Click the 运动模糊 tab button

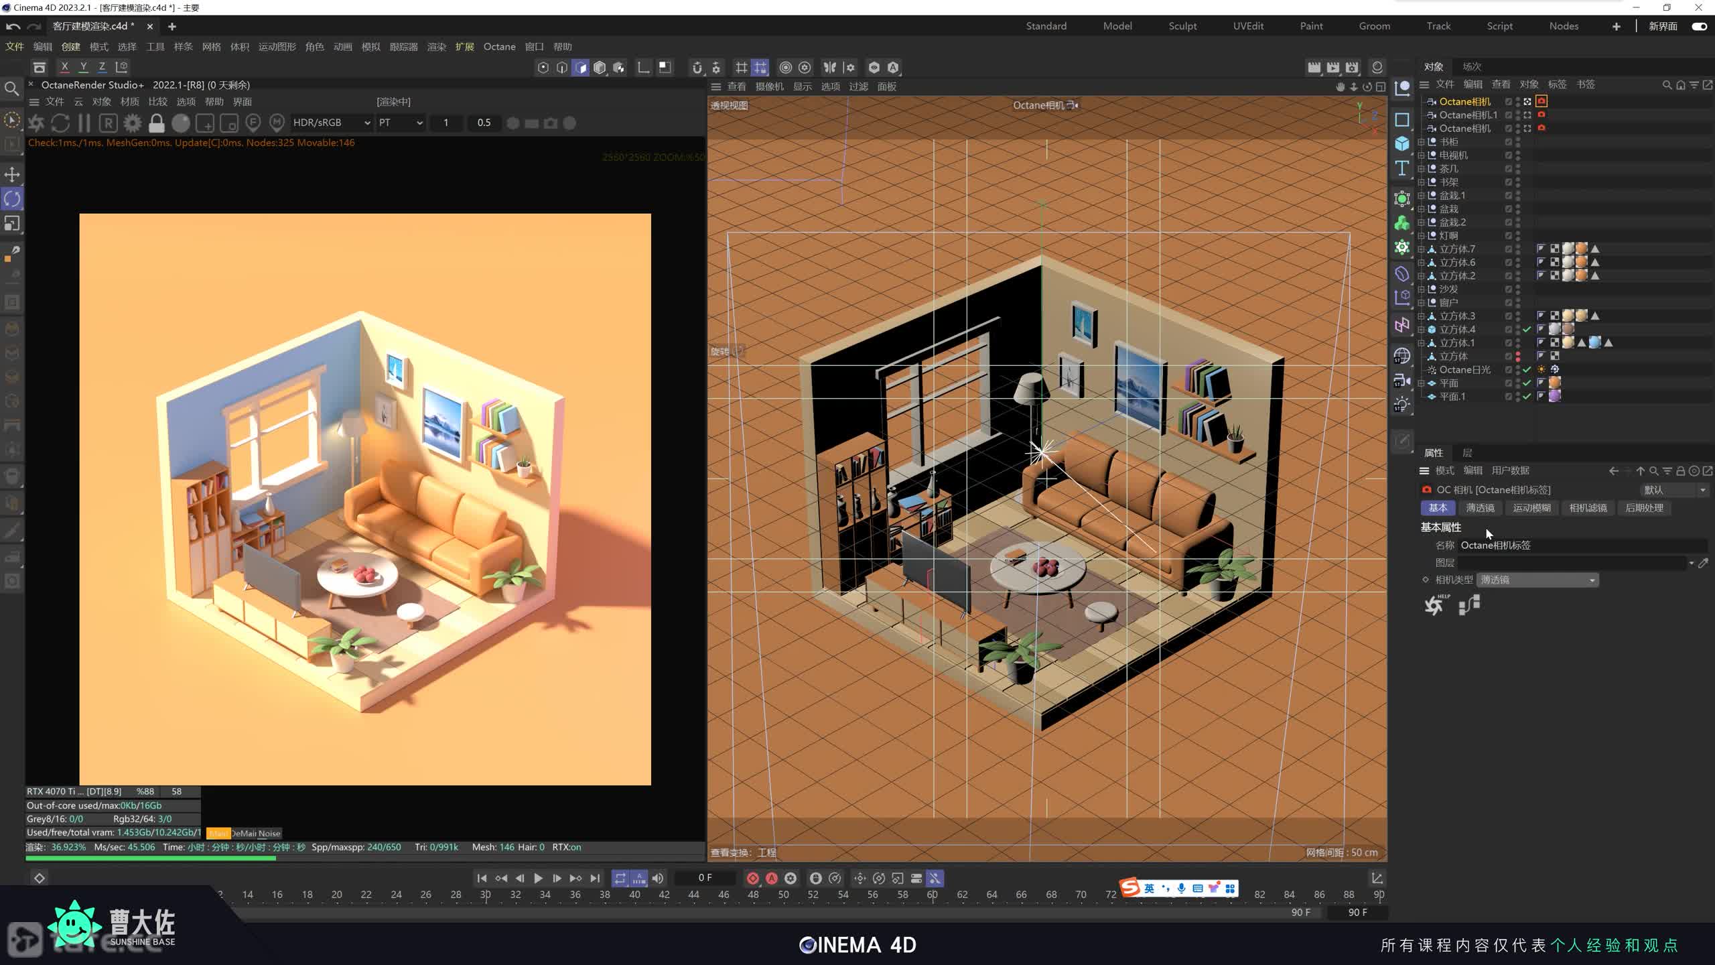1531,508
